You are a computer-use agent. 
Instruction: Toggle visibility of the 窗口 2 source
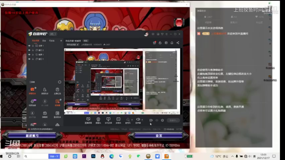(29, 50)
